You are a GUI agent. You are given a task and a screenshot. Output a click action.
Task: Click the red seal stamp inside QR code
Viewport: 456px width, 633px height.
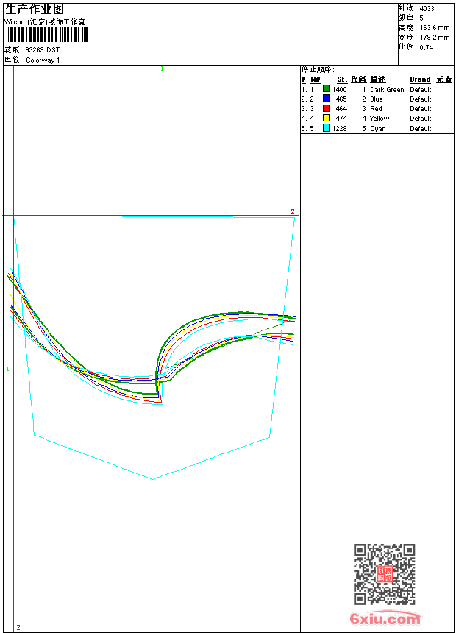384,574
